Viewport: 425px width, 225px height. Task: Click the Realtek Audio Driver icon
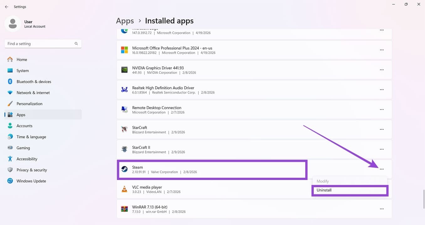coord(124,90)
